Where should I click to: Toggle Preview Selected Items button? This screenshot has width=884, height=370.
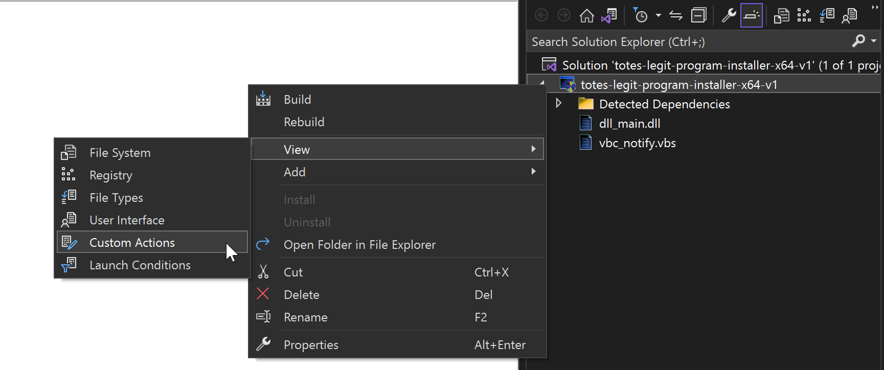pyautogui.click(x=751, y=16)
